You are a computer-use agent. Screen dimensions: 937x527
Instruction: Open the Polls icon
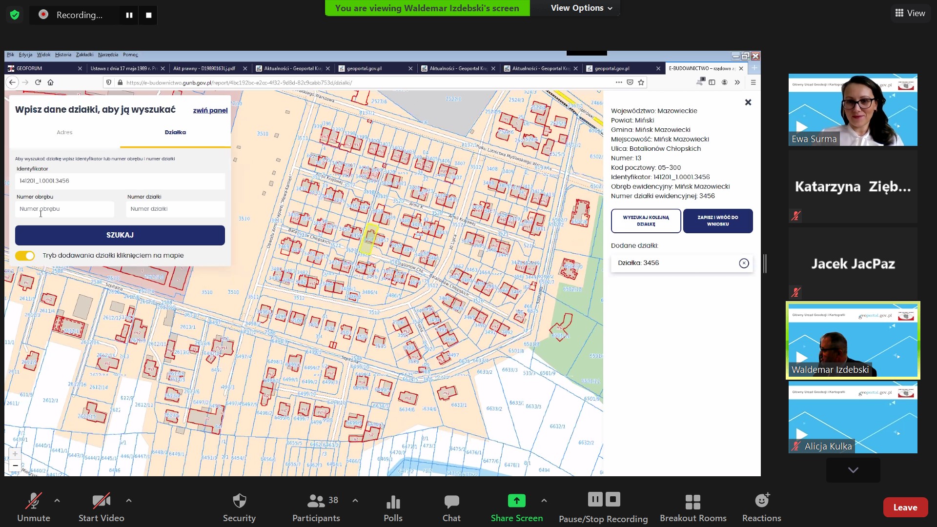[393, 502]
